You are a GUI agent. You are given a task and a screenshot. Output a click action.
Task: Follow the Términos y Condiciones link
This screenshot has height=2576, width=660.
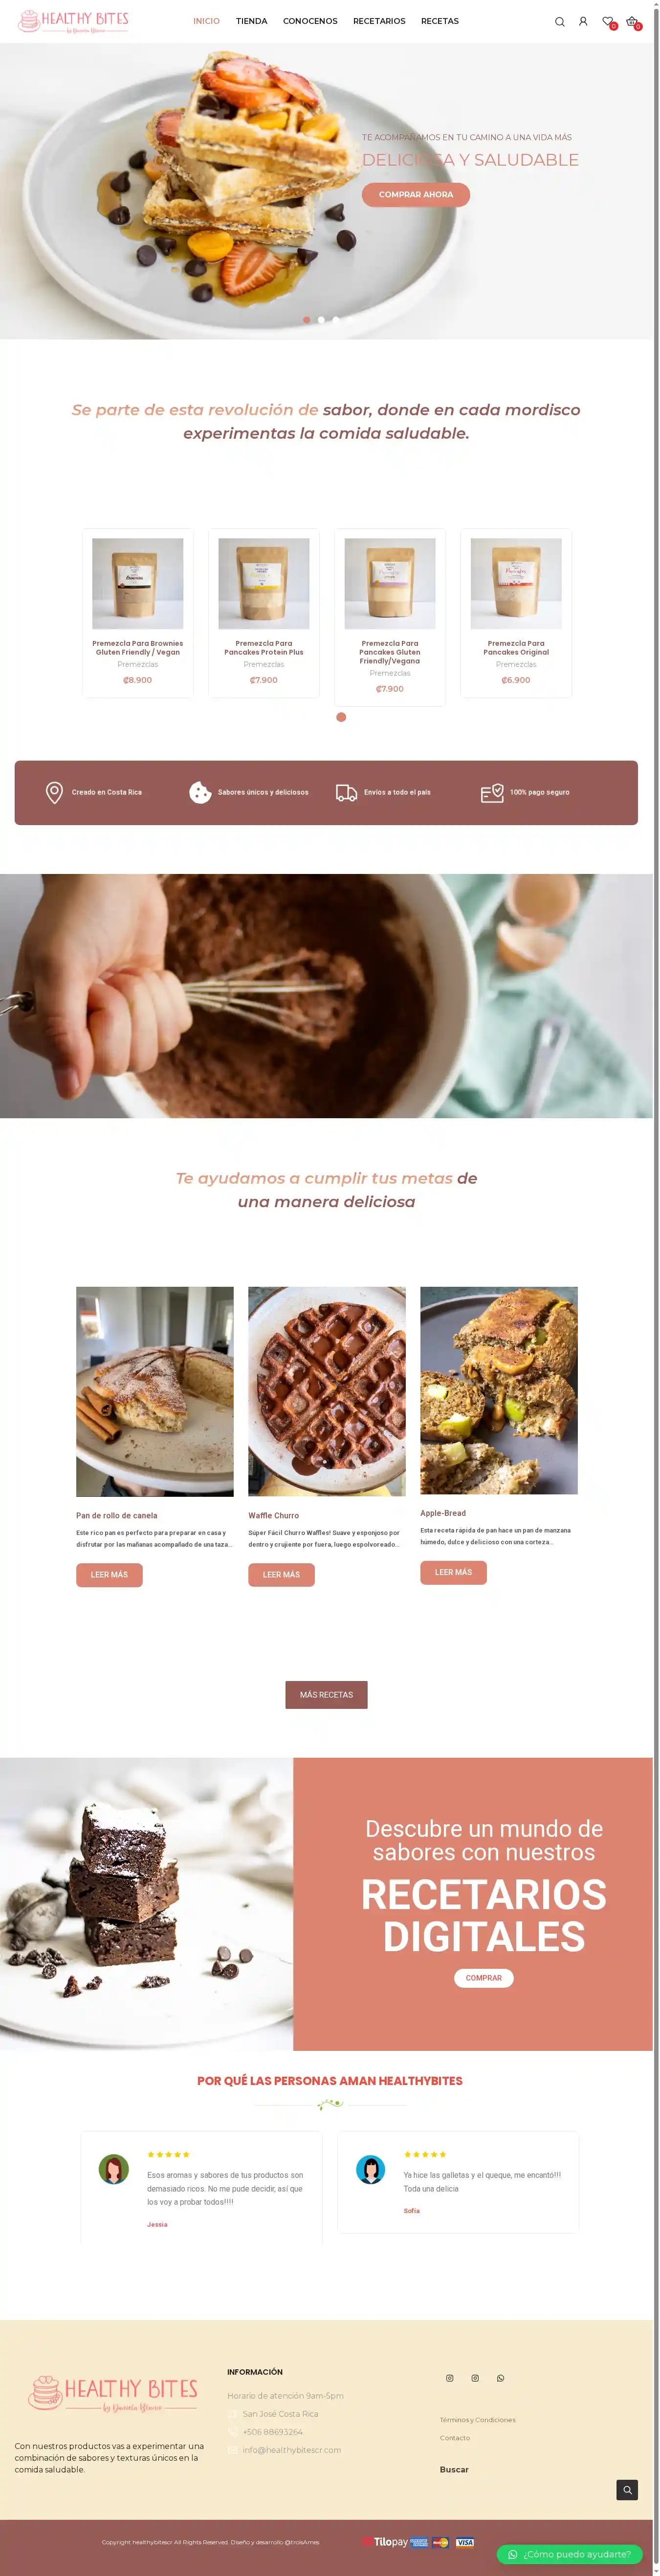click(x=478, y=2419)
